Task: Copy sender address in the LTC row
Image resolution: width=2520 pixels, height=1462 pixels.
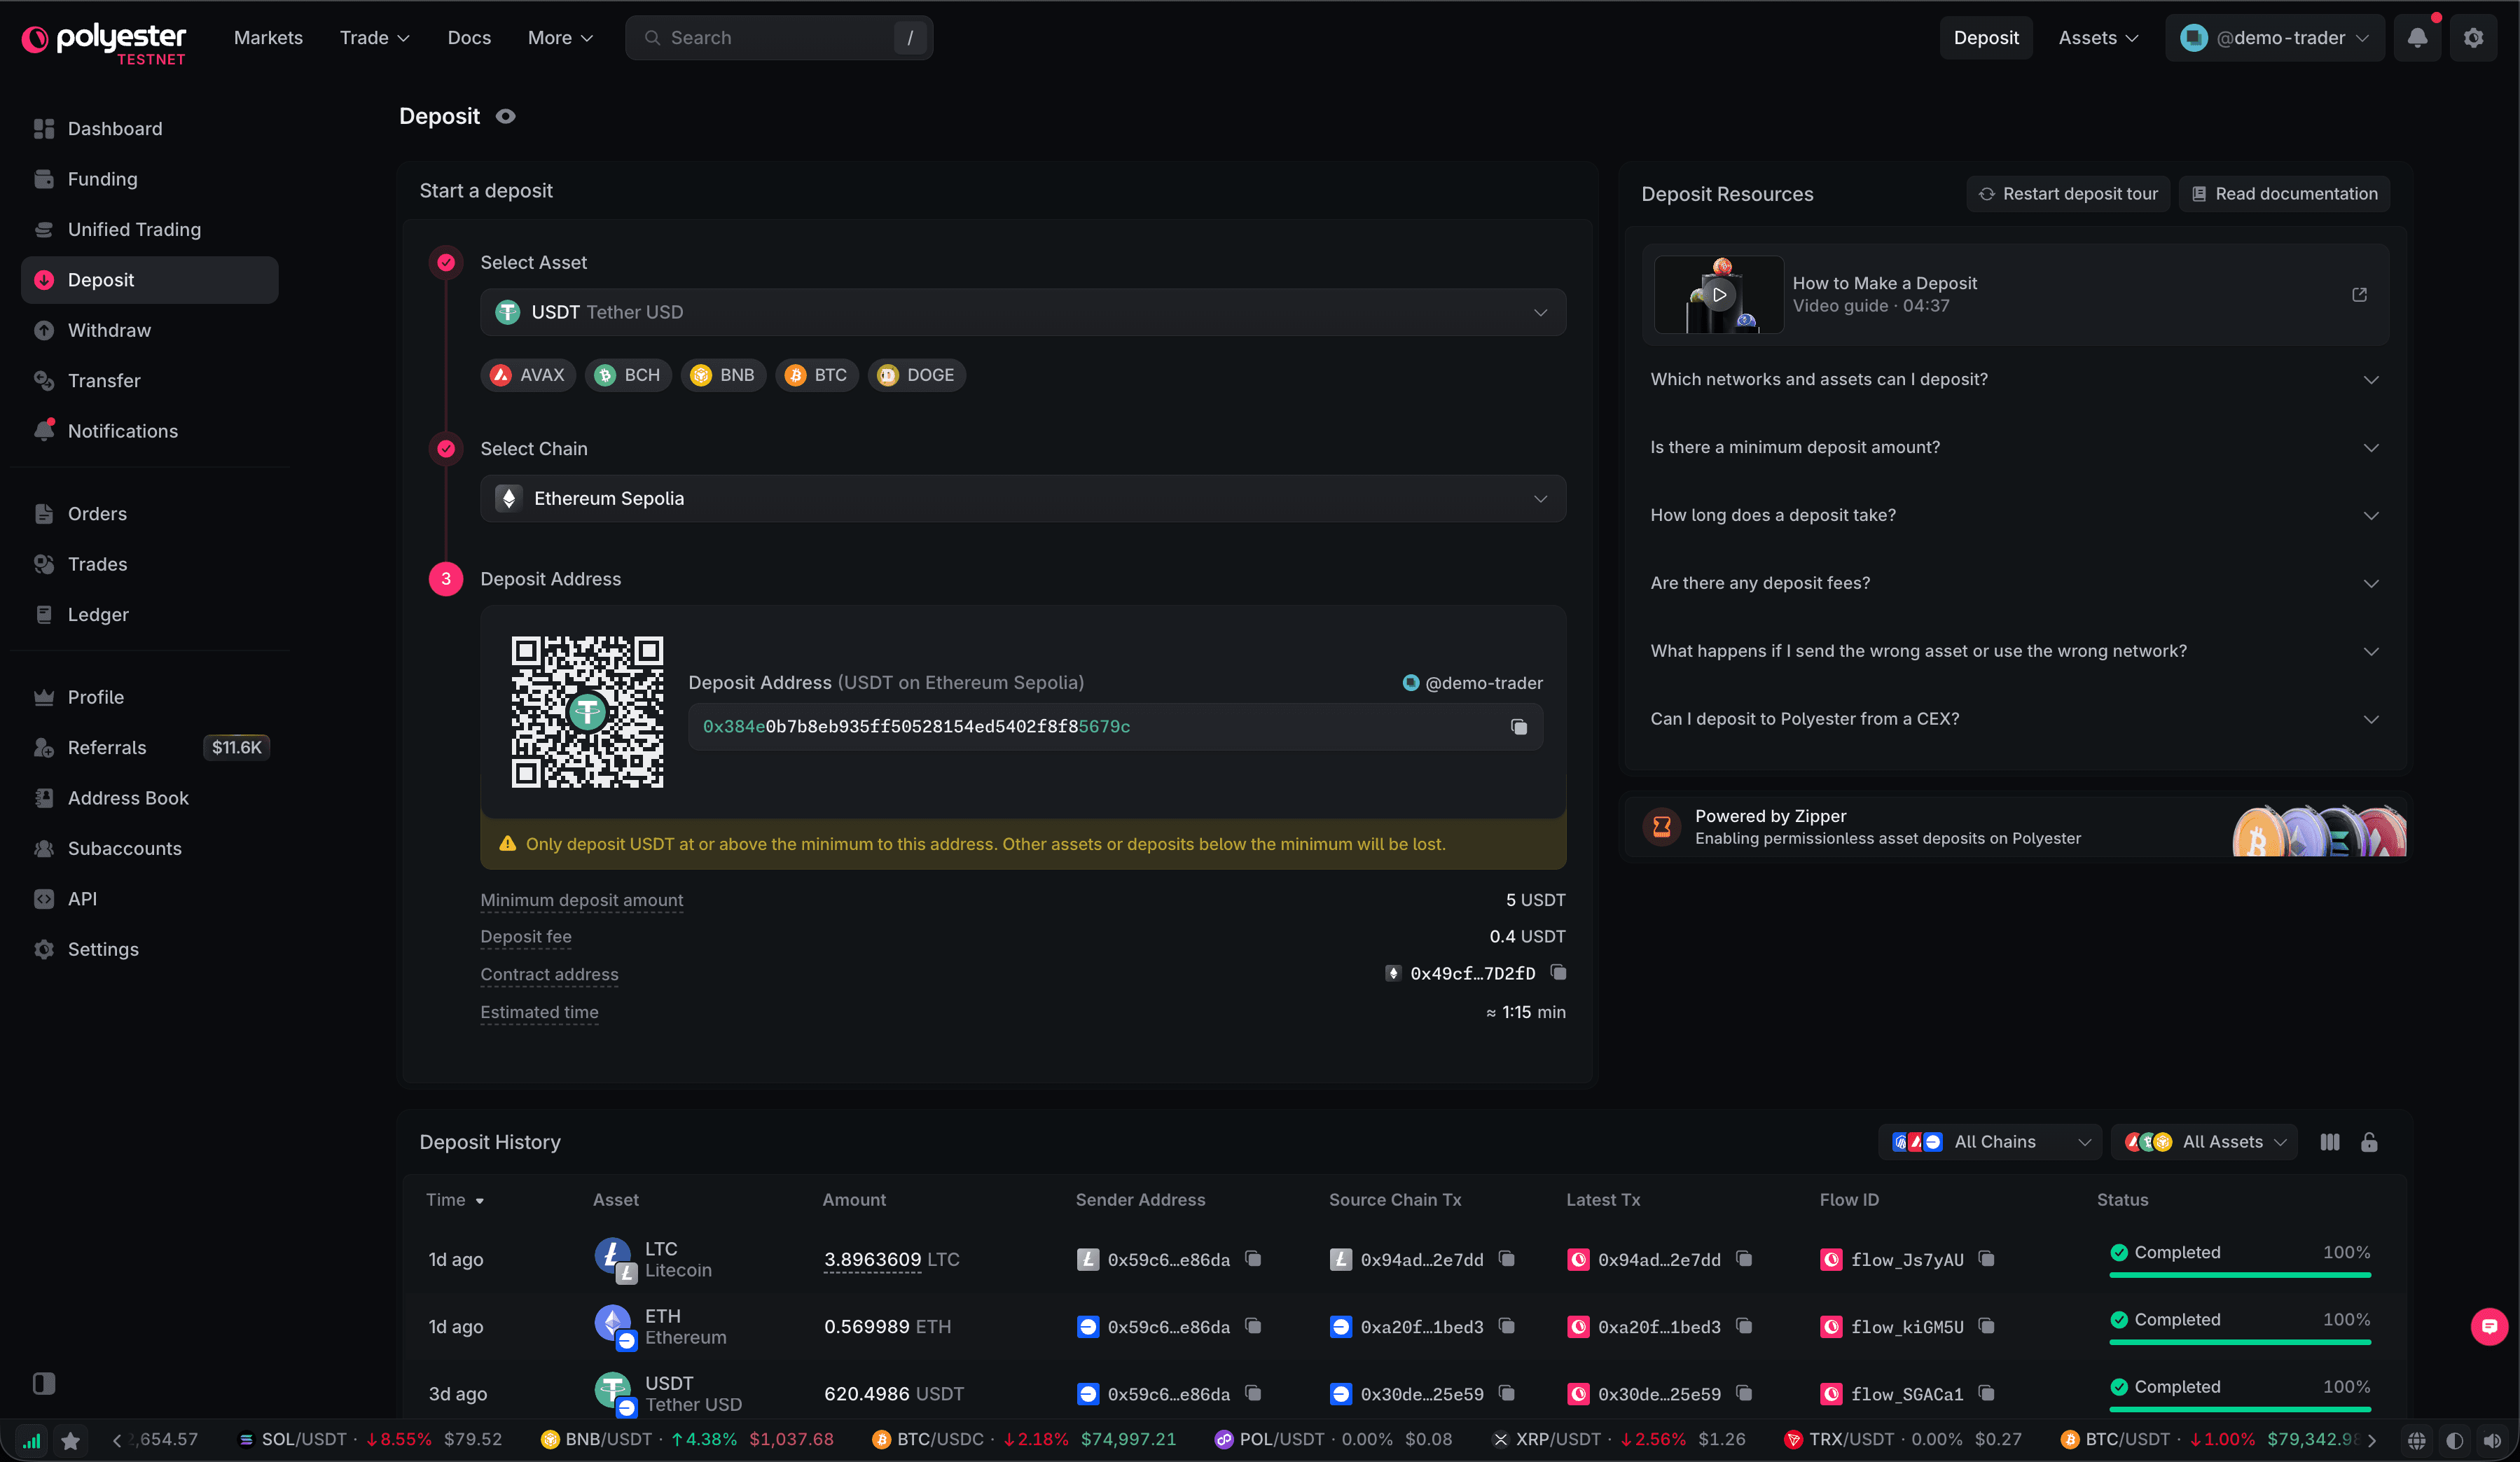Action: 1253,1259
